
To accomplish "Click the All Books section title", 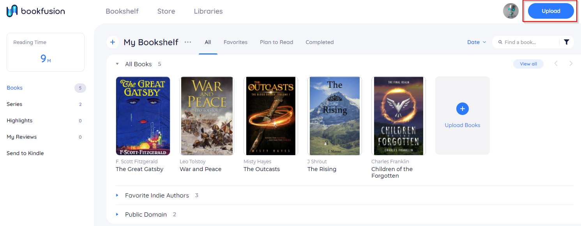I will [x=138, y=64].
